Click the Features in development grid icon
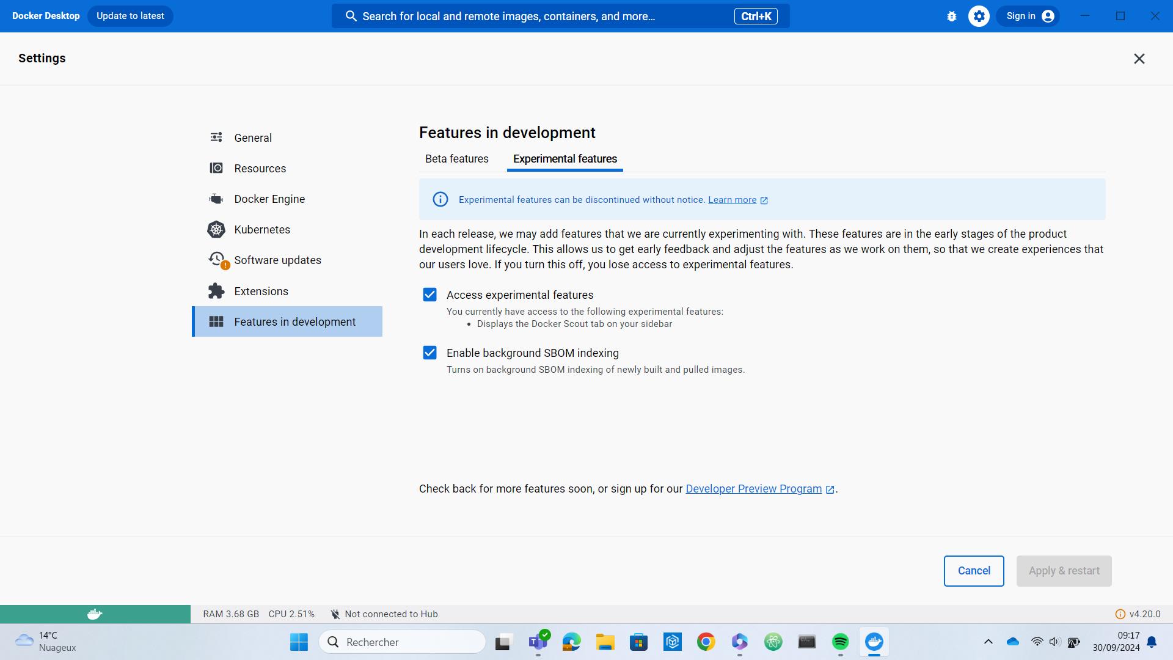This screenshot has width=1173, height=660. point(216,321)
